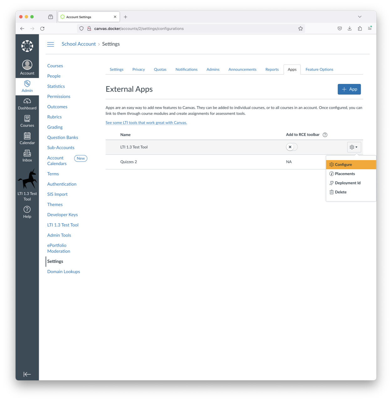The height and width of the screenshot is (401, 392).
Task: Open the Add to RCE toolbar help tooltip
Action: pyautogui.click(x=325, y=135)
